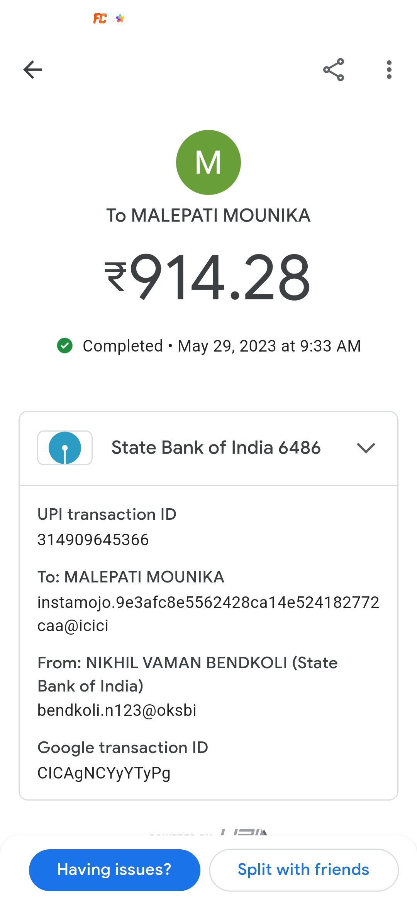This screenshot has height=905, width=417.
Task: Tap the green M avatar circle
Action: click(208, 162)
